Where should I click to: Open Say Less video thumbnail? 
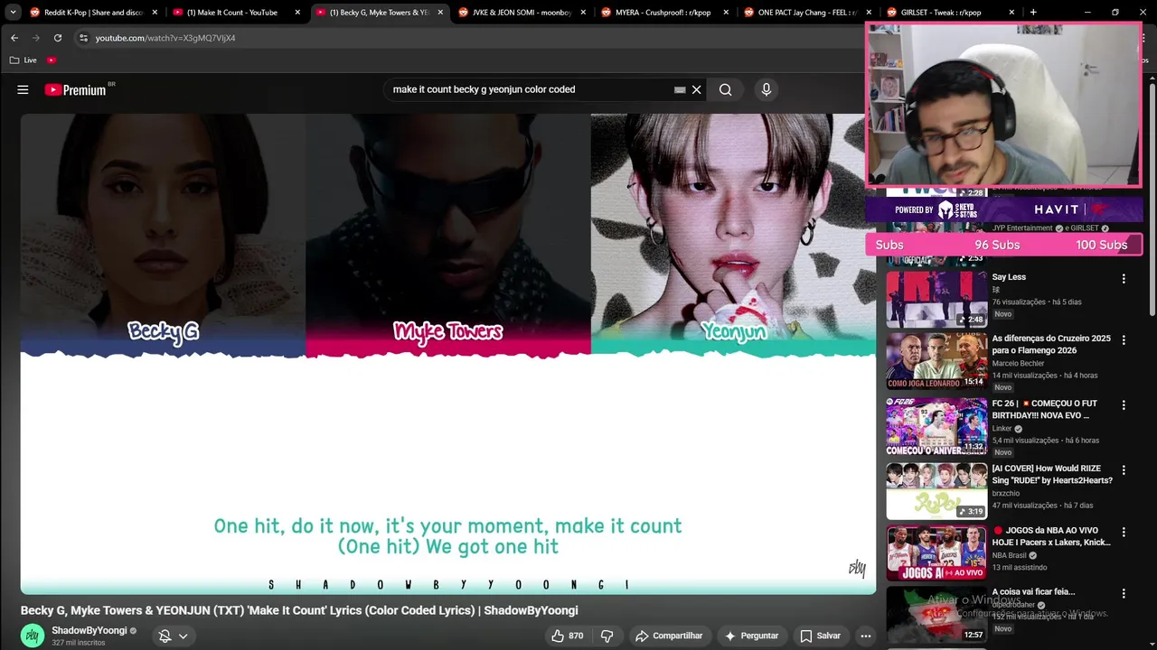point(936,299)
